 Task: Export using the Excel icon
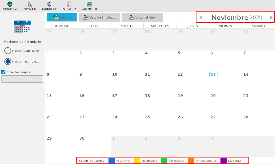tap(89, 4)
